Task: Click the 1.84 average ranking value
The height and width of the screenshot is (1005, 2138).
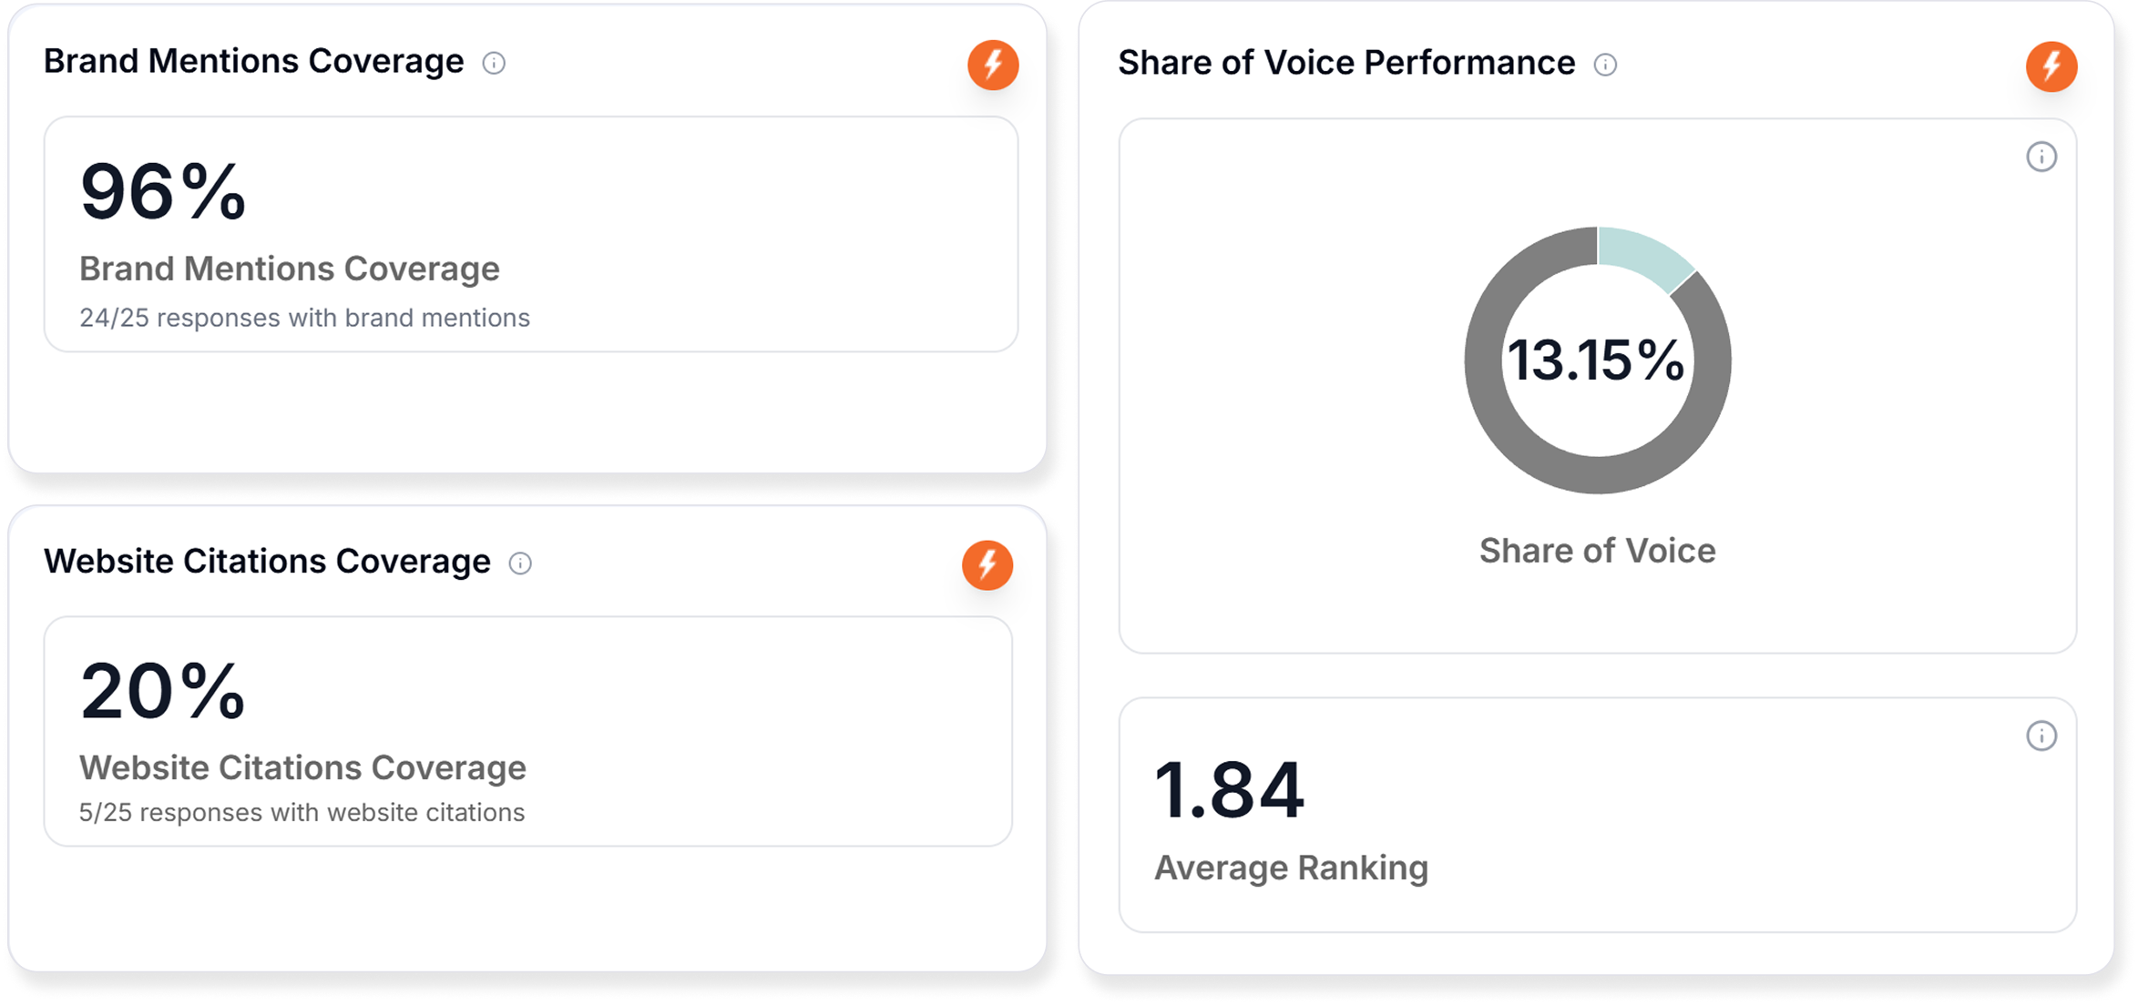Action: [1229, 790]
